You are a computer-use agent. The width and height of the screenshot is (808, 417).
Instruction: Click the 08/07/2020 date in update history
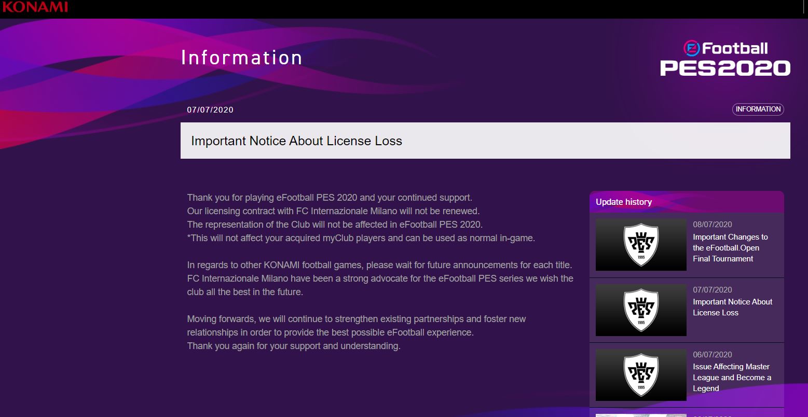(x=713, y=225)
